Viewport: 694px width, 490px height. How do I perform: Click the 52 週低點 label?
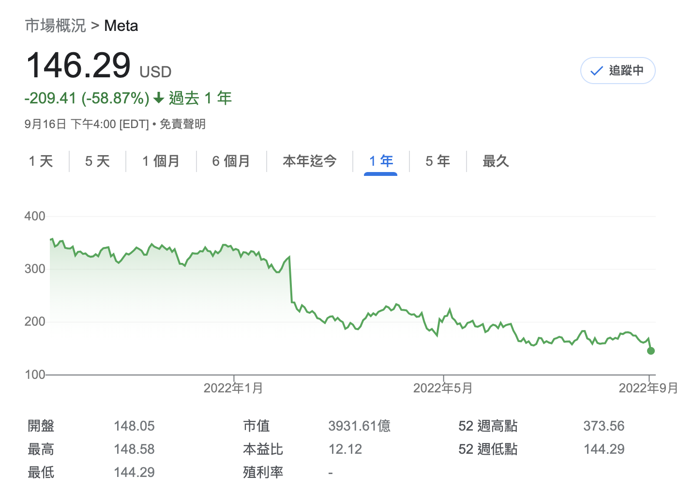[x=488, y=449]
